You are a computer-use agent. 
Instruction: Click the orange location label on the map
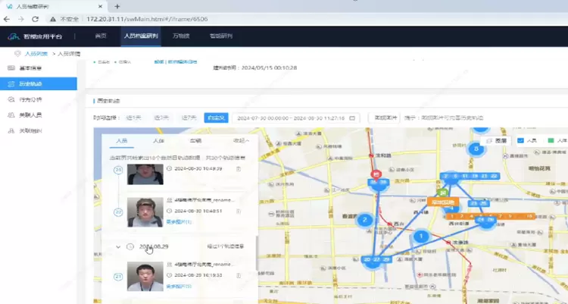442,203
